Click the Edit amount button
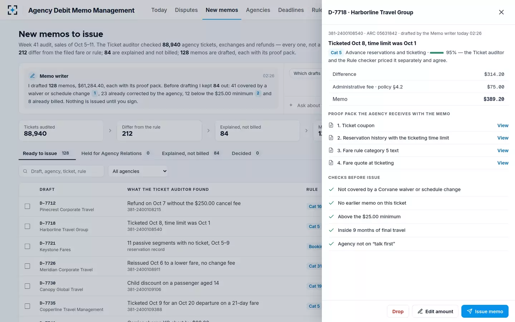The height and width of the screenshot is (322, 515). click(435, 311)
